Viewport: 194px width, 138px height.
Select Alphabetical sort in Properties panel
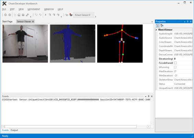(162, 26)
